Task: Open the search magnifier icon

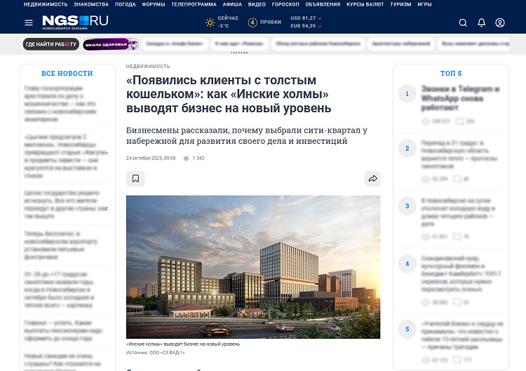Action: (463, 22)
